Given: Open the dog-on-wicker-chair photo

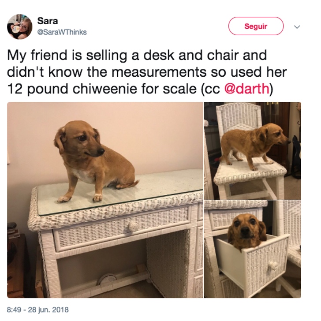Looking at the screenshot, I should tap(252, 151).
